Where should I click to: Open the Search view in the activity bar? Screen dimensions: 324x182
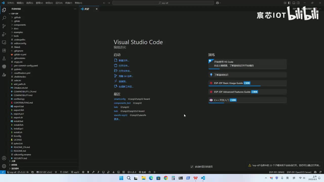click(x=4, y=18)
